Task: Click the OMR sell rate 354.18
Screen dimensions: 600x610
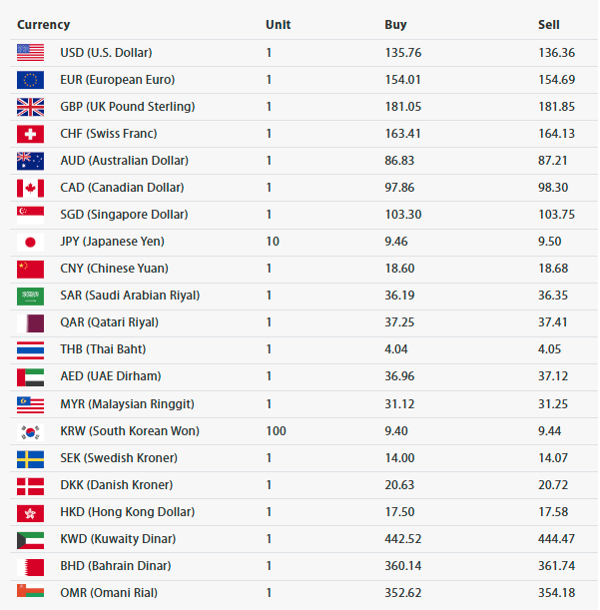Action: [556, 592]
